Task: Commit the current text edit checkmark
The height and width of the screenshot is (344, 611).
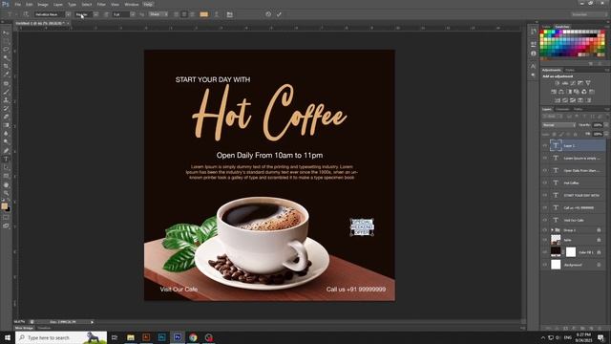Action: click(279, 14)
